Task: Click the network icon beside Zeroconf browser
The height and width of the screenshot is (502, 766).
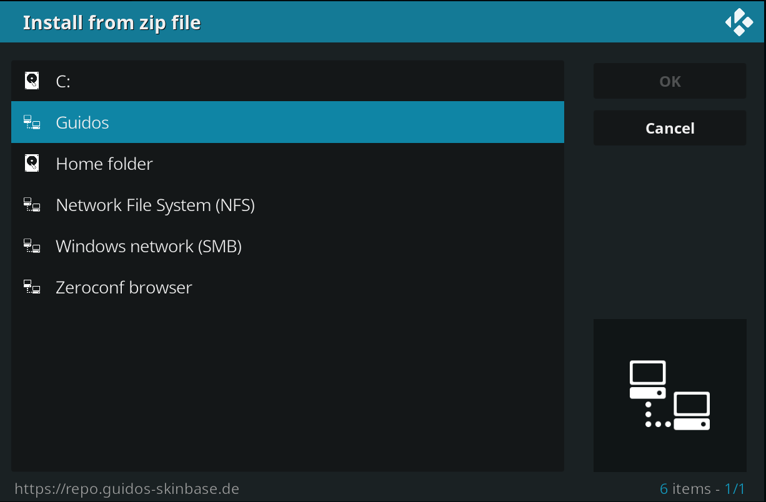Action: pyautogui.click(x=32, y=287)
